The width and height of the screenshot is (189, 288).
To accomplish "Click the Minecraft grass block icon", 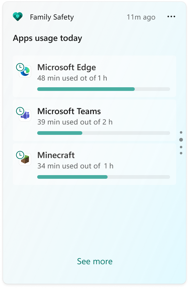I will click(x=25, y=159).
